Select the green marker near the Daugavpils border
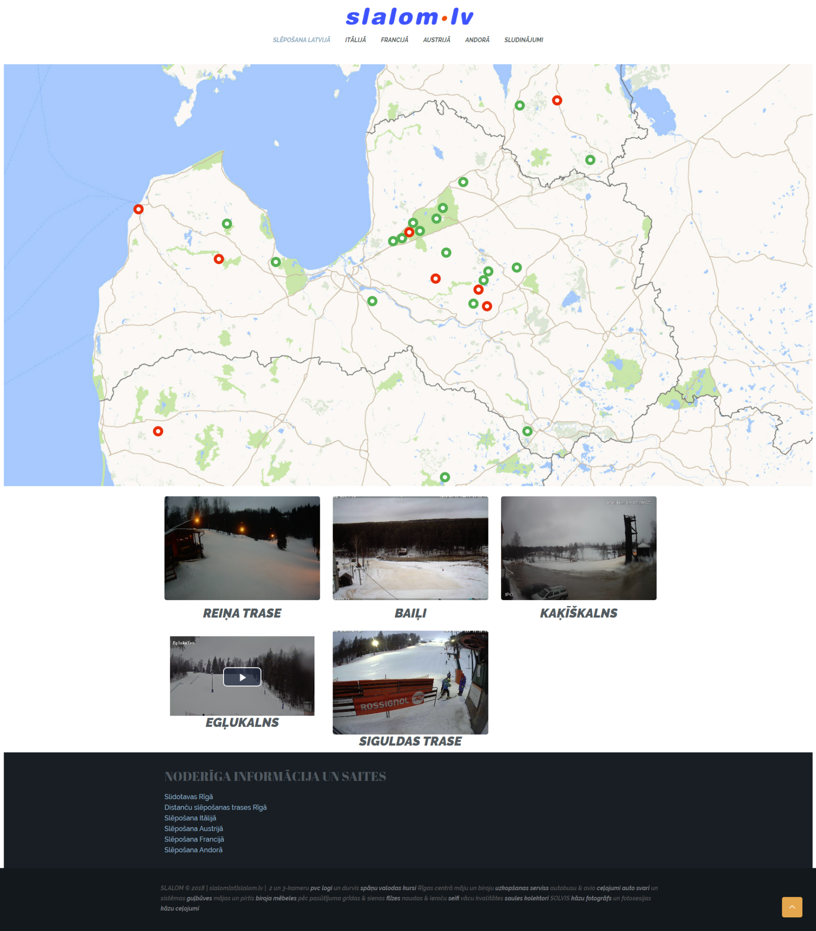 click(x=527, y=431)
